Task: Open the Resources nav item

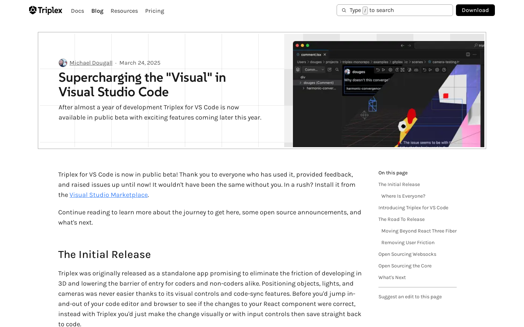Action: pyautogui.click(x=124, y=11)
